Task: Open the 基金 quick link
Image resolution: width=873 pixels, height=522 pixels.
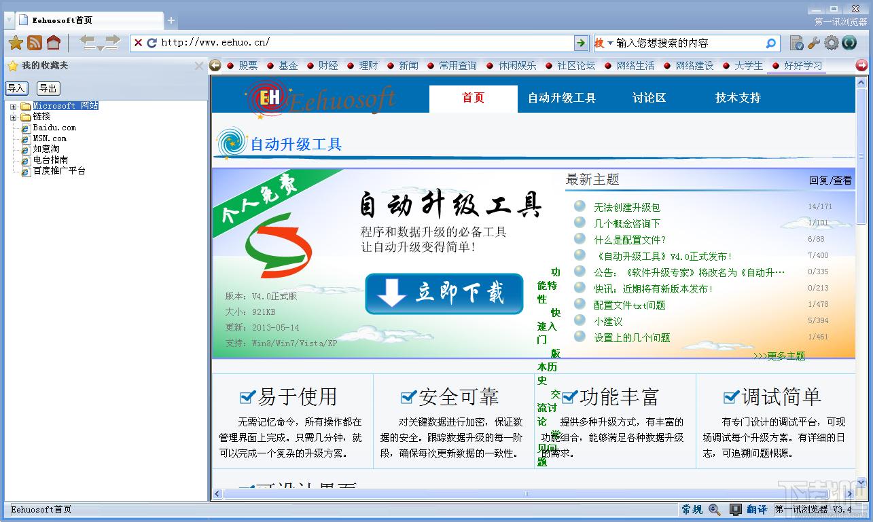Action: coord(288,66)
